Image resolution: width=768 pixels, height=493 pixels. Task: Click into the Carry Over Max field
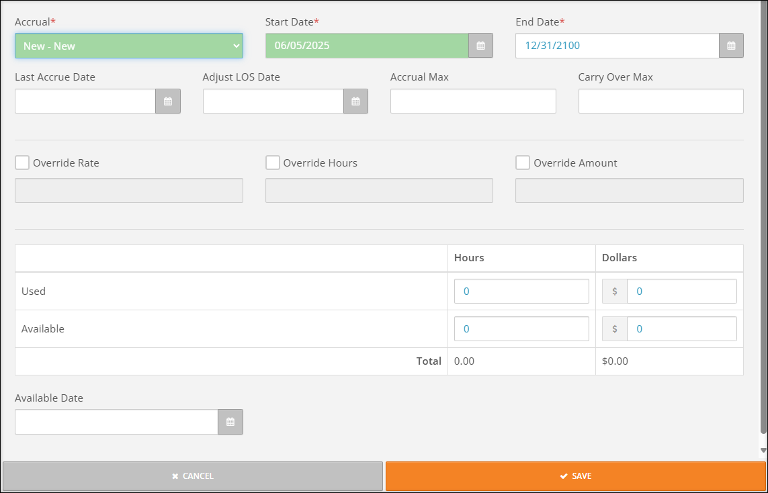(661, 101)
